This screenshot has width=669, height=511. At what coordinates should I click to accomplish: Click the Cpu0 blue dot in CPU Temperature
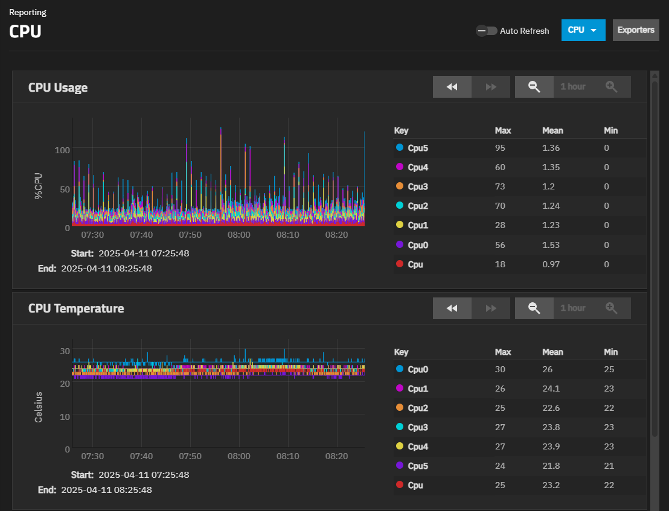pyautogui.click(x=399, y=369)
